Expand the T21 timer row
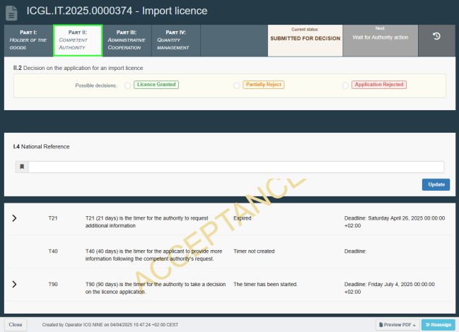459x332 pixels. point(14,218)
